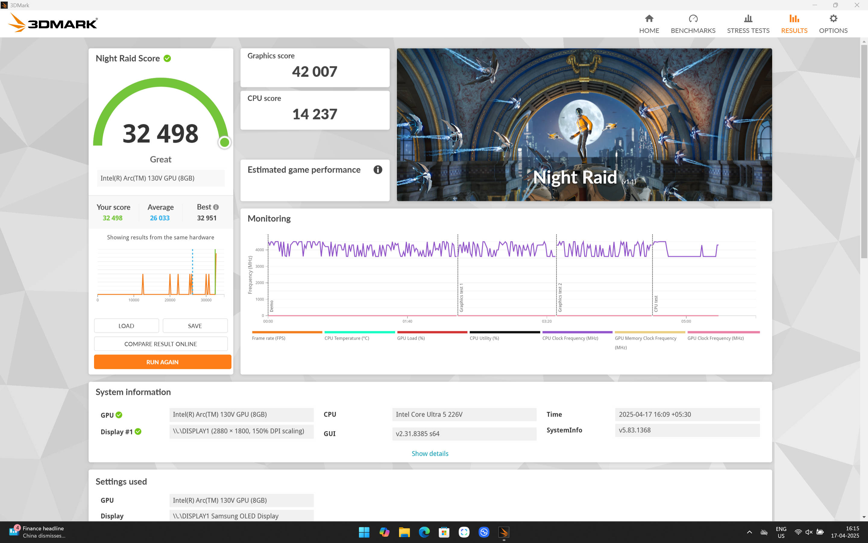Toggle GPU Memory Clock Frequency legend
Viewport: 868px width, 543px height.
(649, 341)
